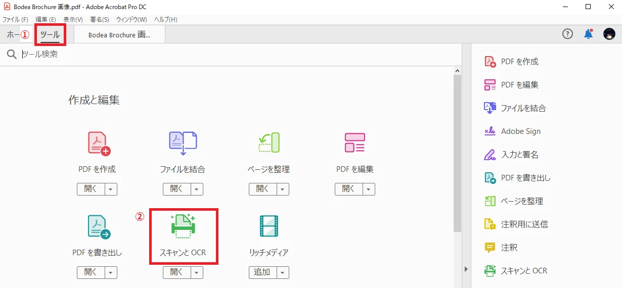Expand dropdown arrow beside PDFを書き出し 開く button

point(111,273)
